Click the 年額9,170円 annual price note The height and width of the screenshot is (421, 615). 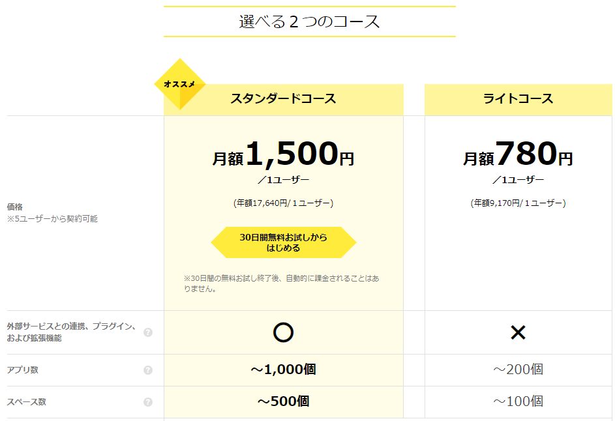point(518,203)
